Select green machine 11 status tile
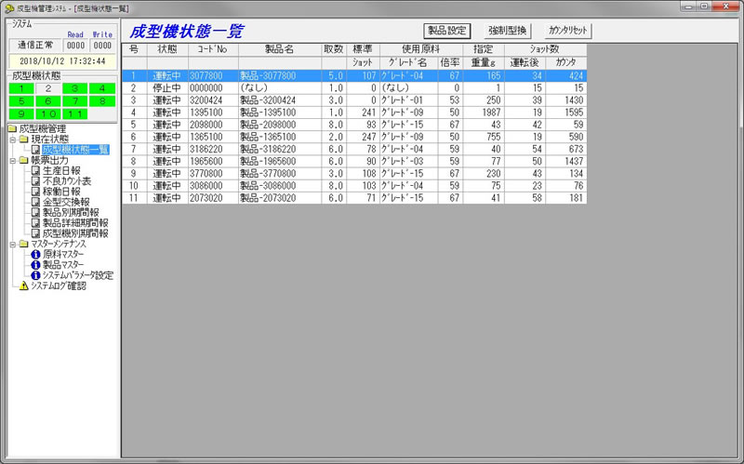Screen dimensions: 744x464 point(76,113)
